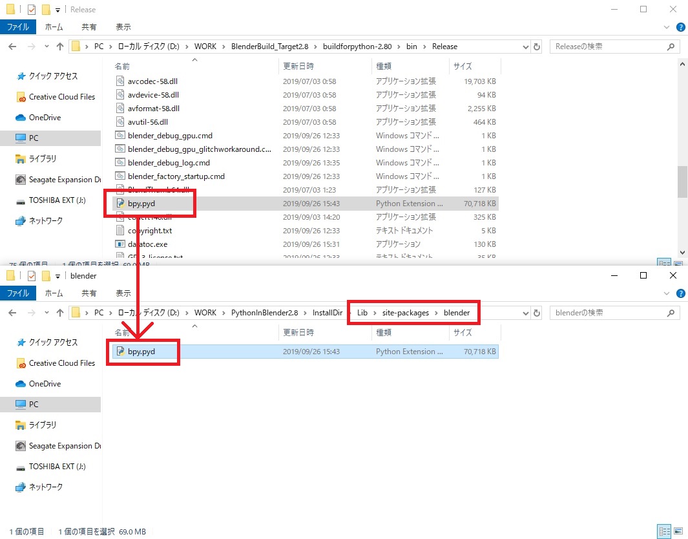Open Network in blender window sidebar
The height and width of the screenshot is (539, 688).
[x=39, y=487]
